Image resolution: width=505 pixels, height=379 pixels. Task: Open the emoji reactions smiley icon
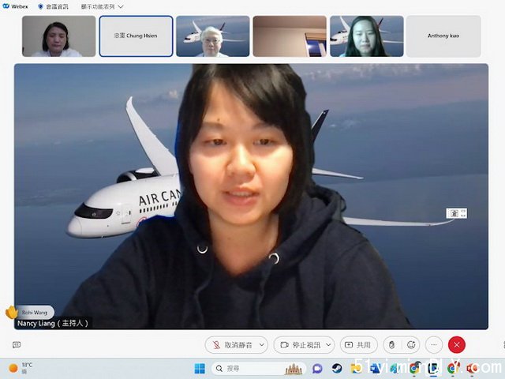coord(411,345)
